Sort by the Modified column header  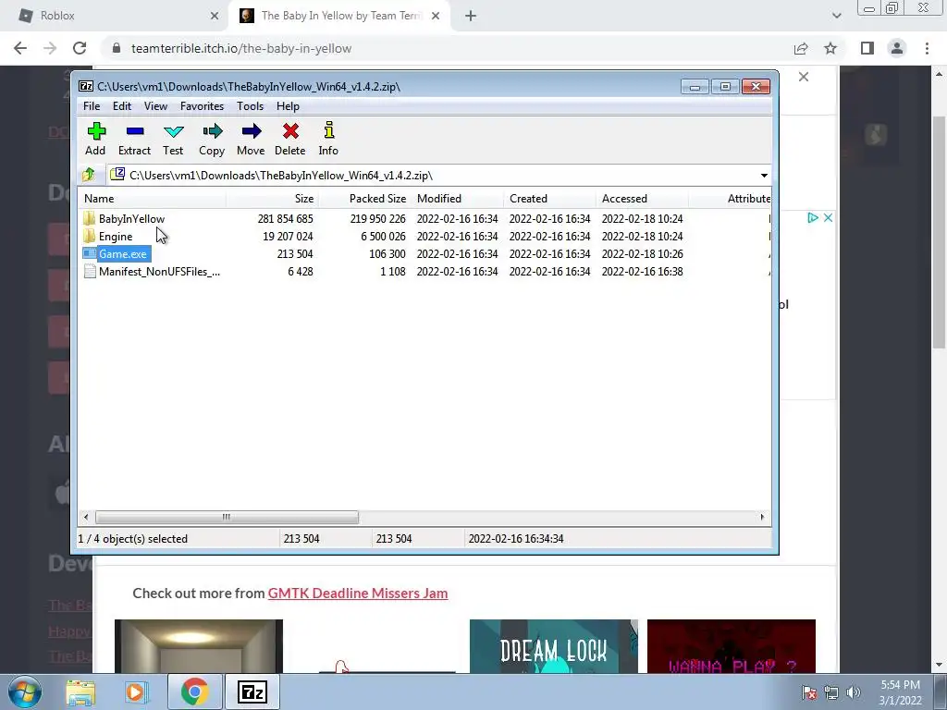[x=457, y=199]
